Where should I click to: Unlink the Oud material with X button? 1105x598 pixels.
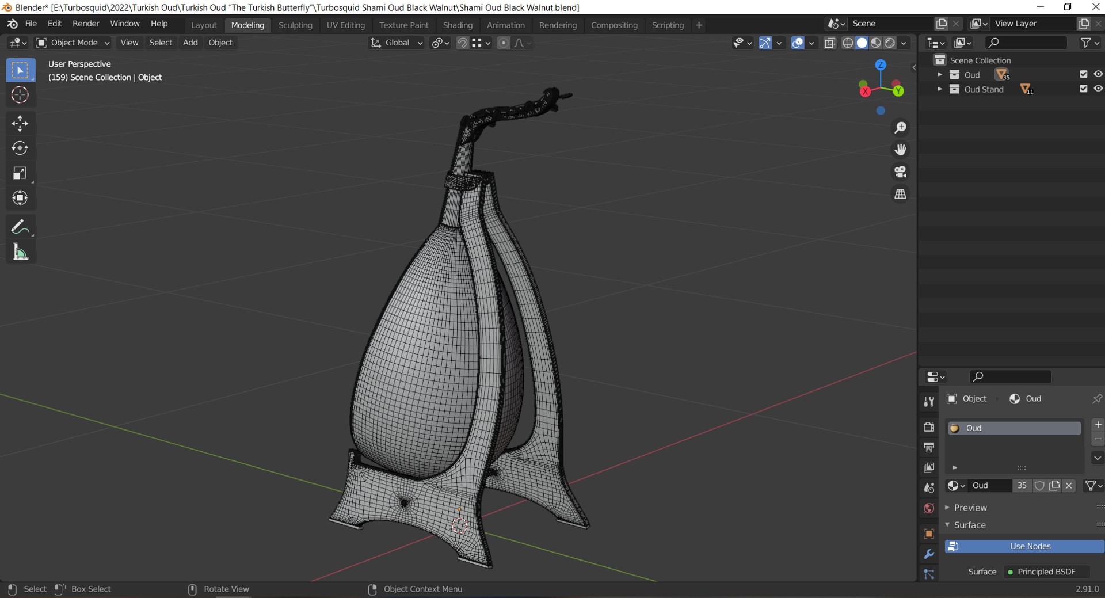[1069, 486]
